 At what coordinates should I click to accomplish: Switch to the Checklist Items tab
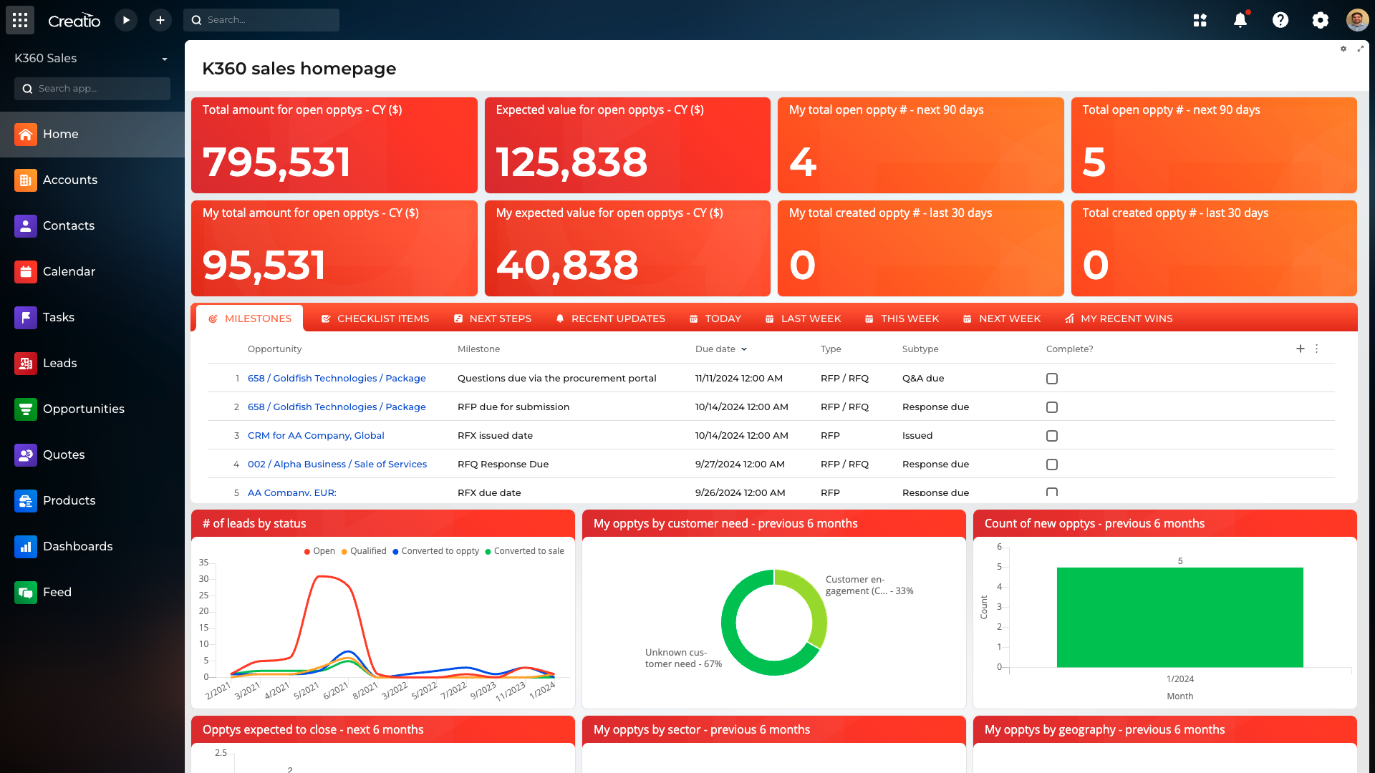point(375,319)
